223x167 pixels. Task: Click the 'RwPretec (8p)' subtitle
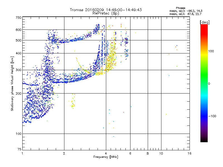click(x=106, y=13)
